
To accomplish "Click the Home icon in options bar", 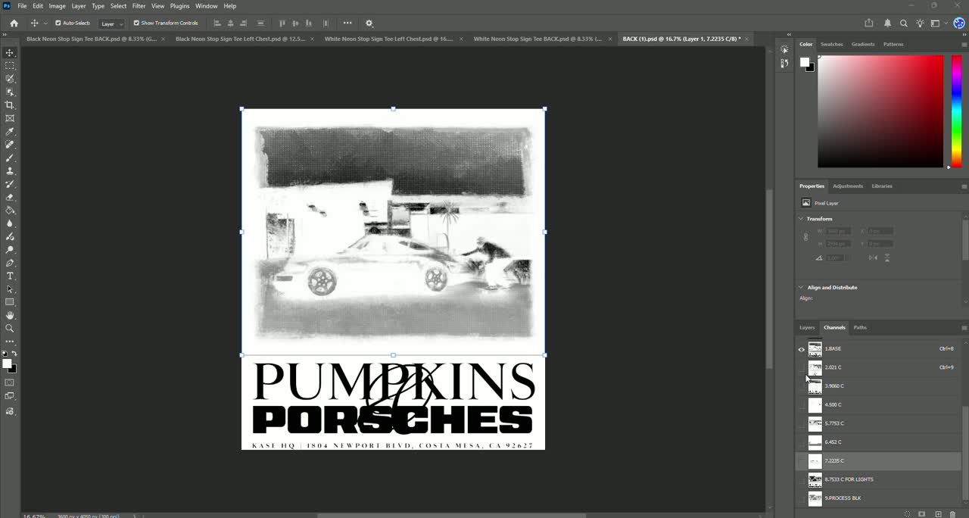I will tap(14, 23).
